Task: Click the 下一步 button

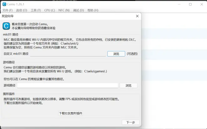Action: (x=130, y=122)
